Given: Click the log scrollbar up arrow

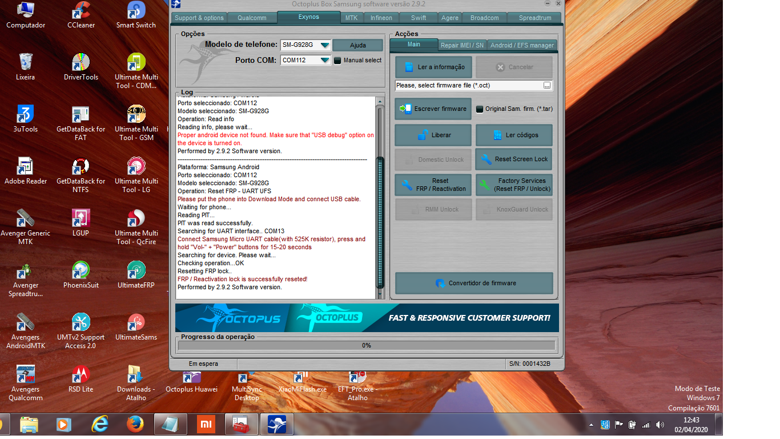Looking at the screenshot, I should (x=381, y=101).
